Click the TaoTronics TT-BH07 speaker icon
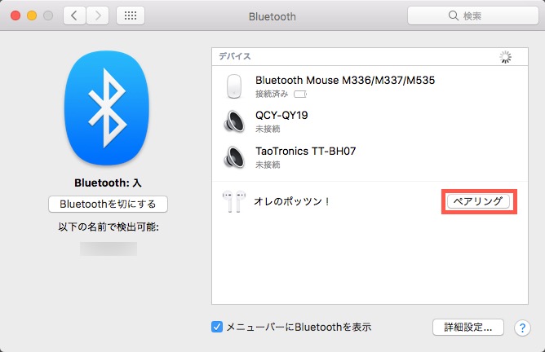The height and width of the screenshot is (352, 545). [x=234, y=157]
